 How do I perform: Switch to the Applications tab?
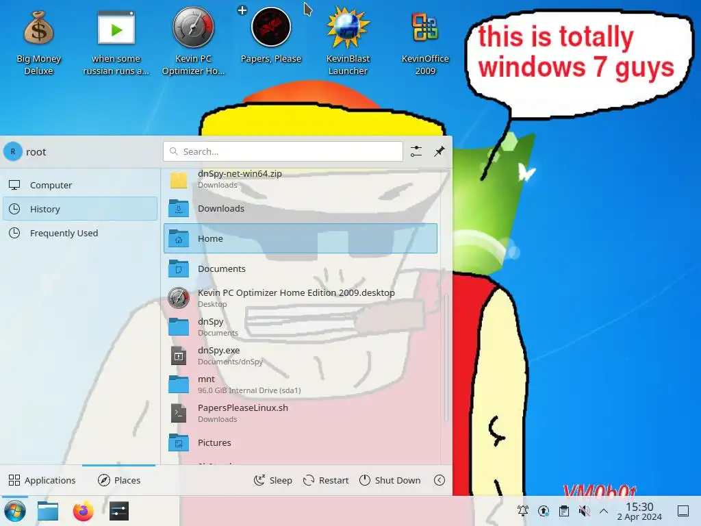coord(42,480)
